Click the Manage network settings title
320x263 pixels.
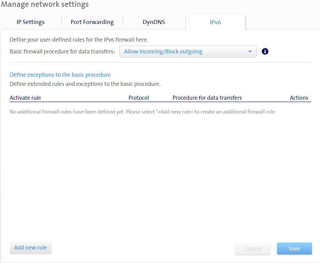45,4
